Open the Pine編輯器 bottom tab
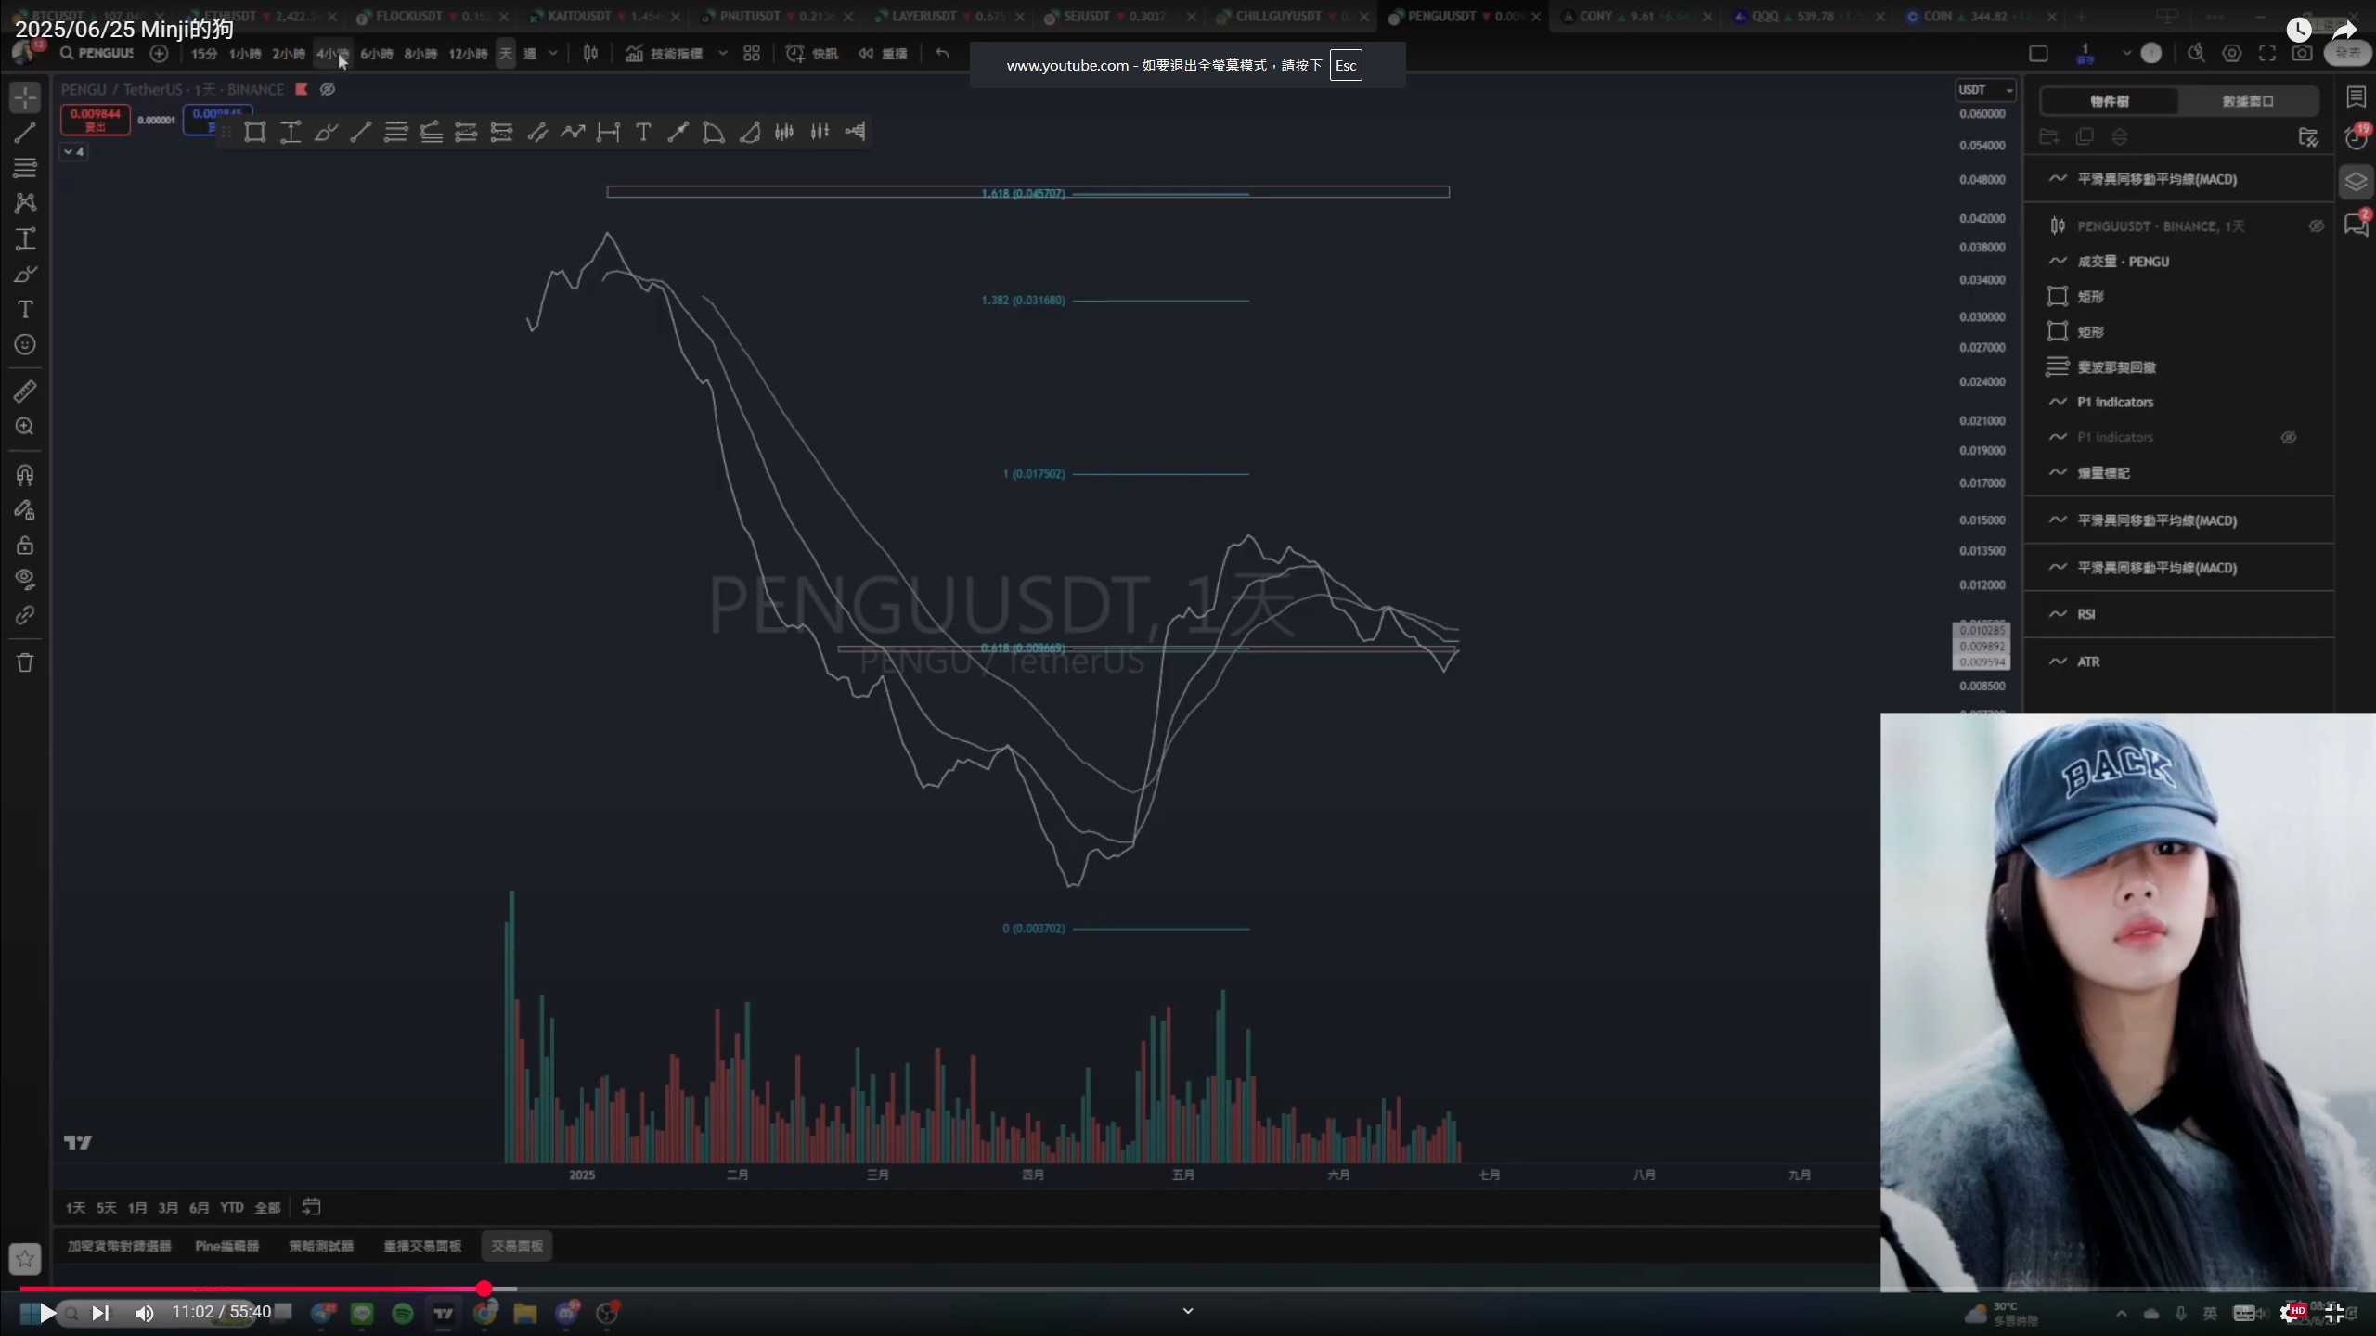The width and height of the screenshot is (2376, 1336). pos(226,1246)
